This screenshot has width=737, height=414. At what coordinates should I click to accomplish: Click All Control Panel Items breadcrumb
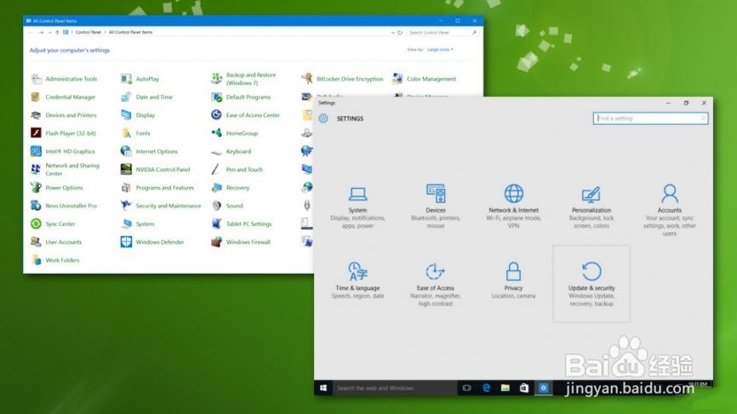point(131,32)
